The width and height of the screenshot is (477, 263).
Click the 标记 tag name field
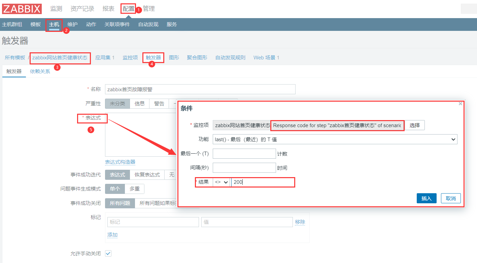point(153,222)
